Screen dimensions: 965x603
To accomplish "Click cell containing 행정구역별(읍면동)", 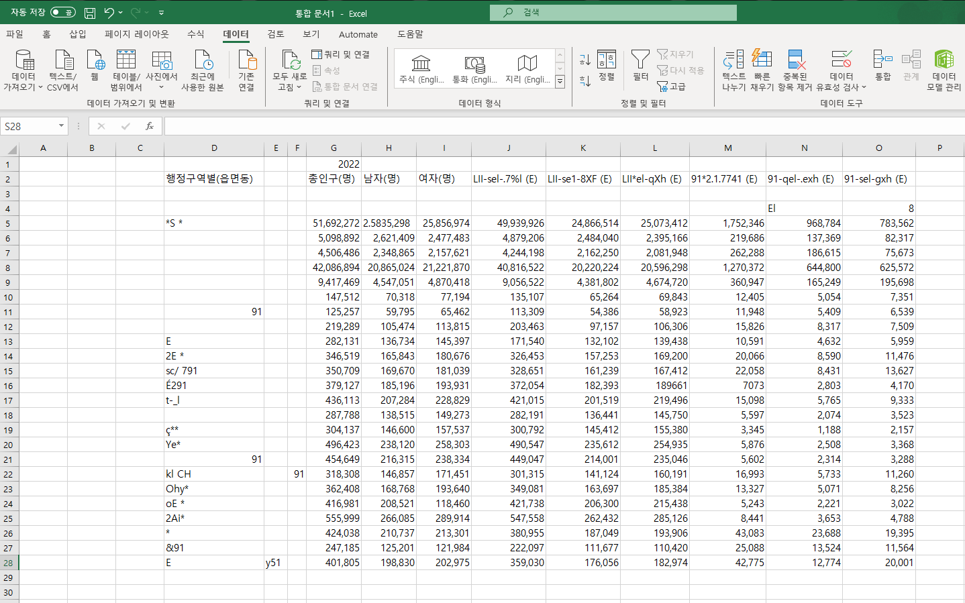I will coord(214,178).
